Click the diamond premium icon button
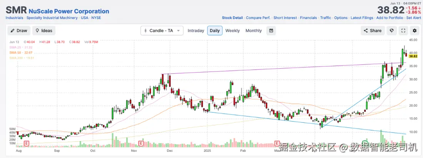 (391, 30)
